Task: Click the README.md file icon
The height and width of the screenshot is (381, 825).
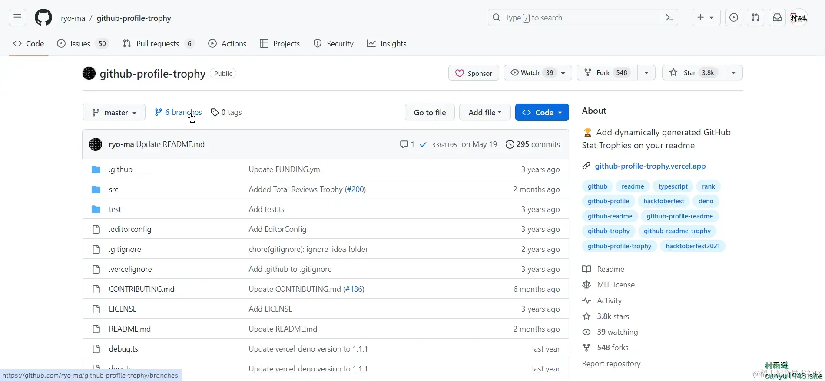Action: pyautogui.click(x=96, y=329)
